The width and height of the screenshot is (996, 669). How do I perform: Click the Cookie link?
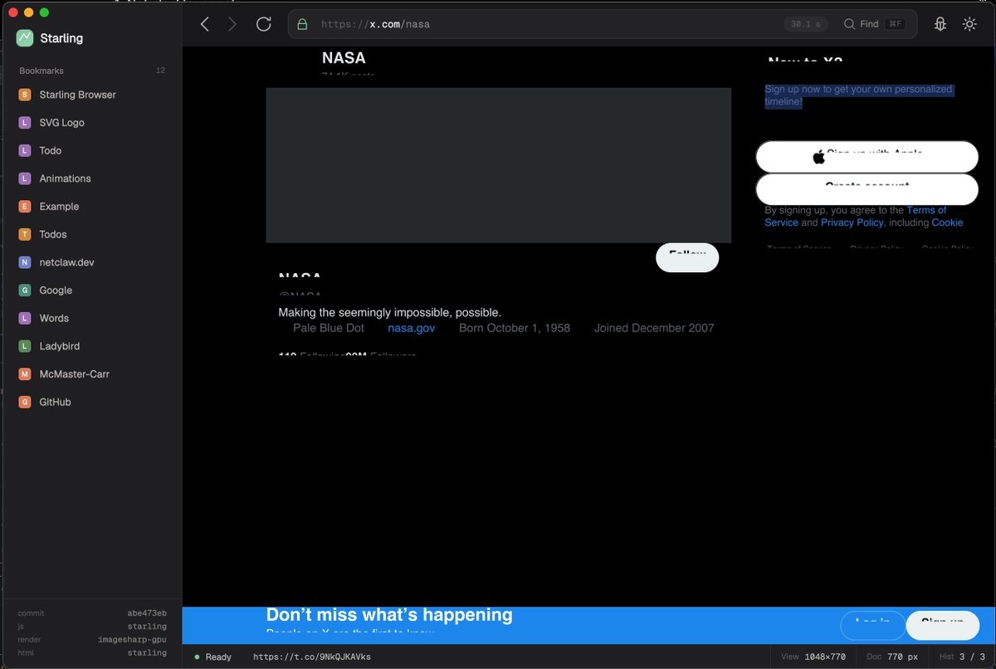tap(947, 222)
